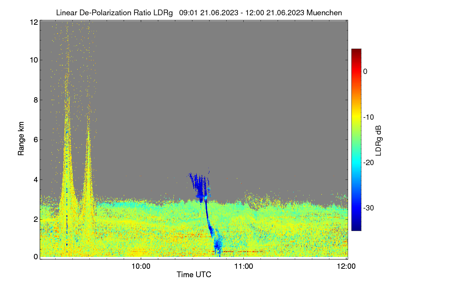The image size is (457, 305).
Task: Click the 10:00 time tick label
Action: tap(141, 266)
